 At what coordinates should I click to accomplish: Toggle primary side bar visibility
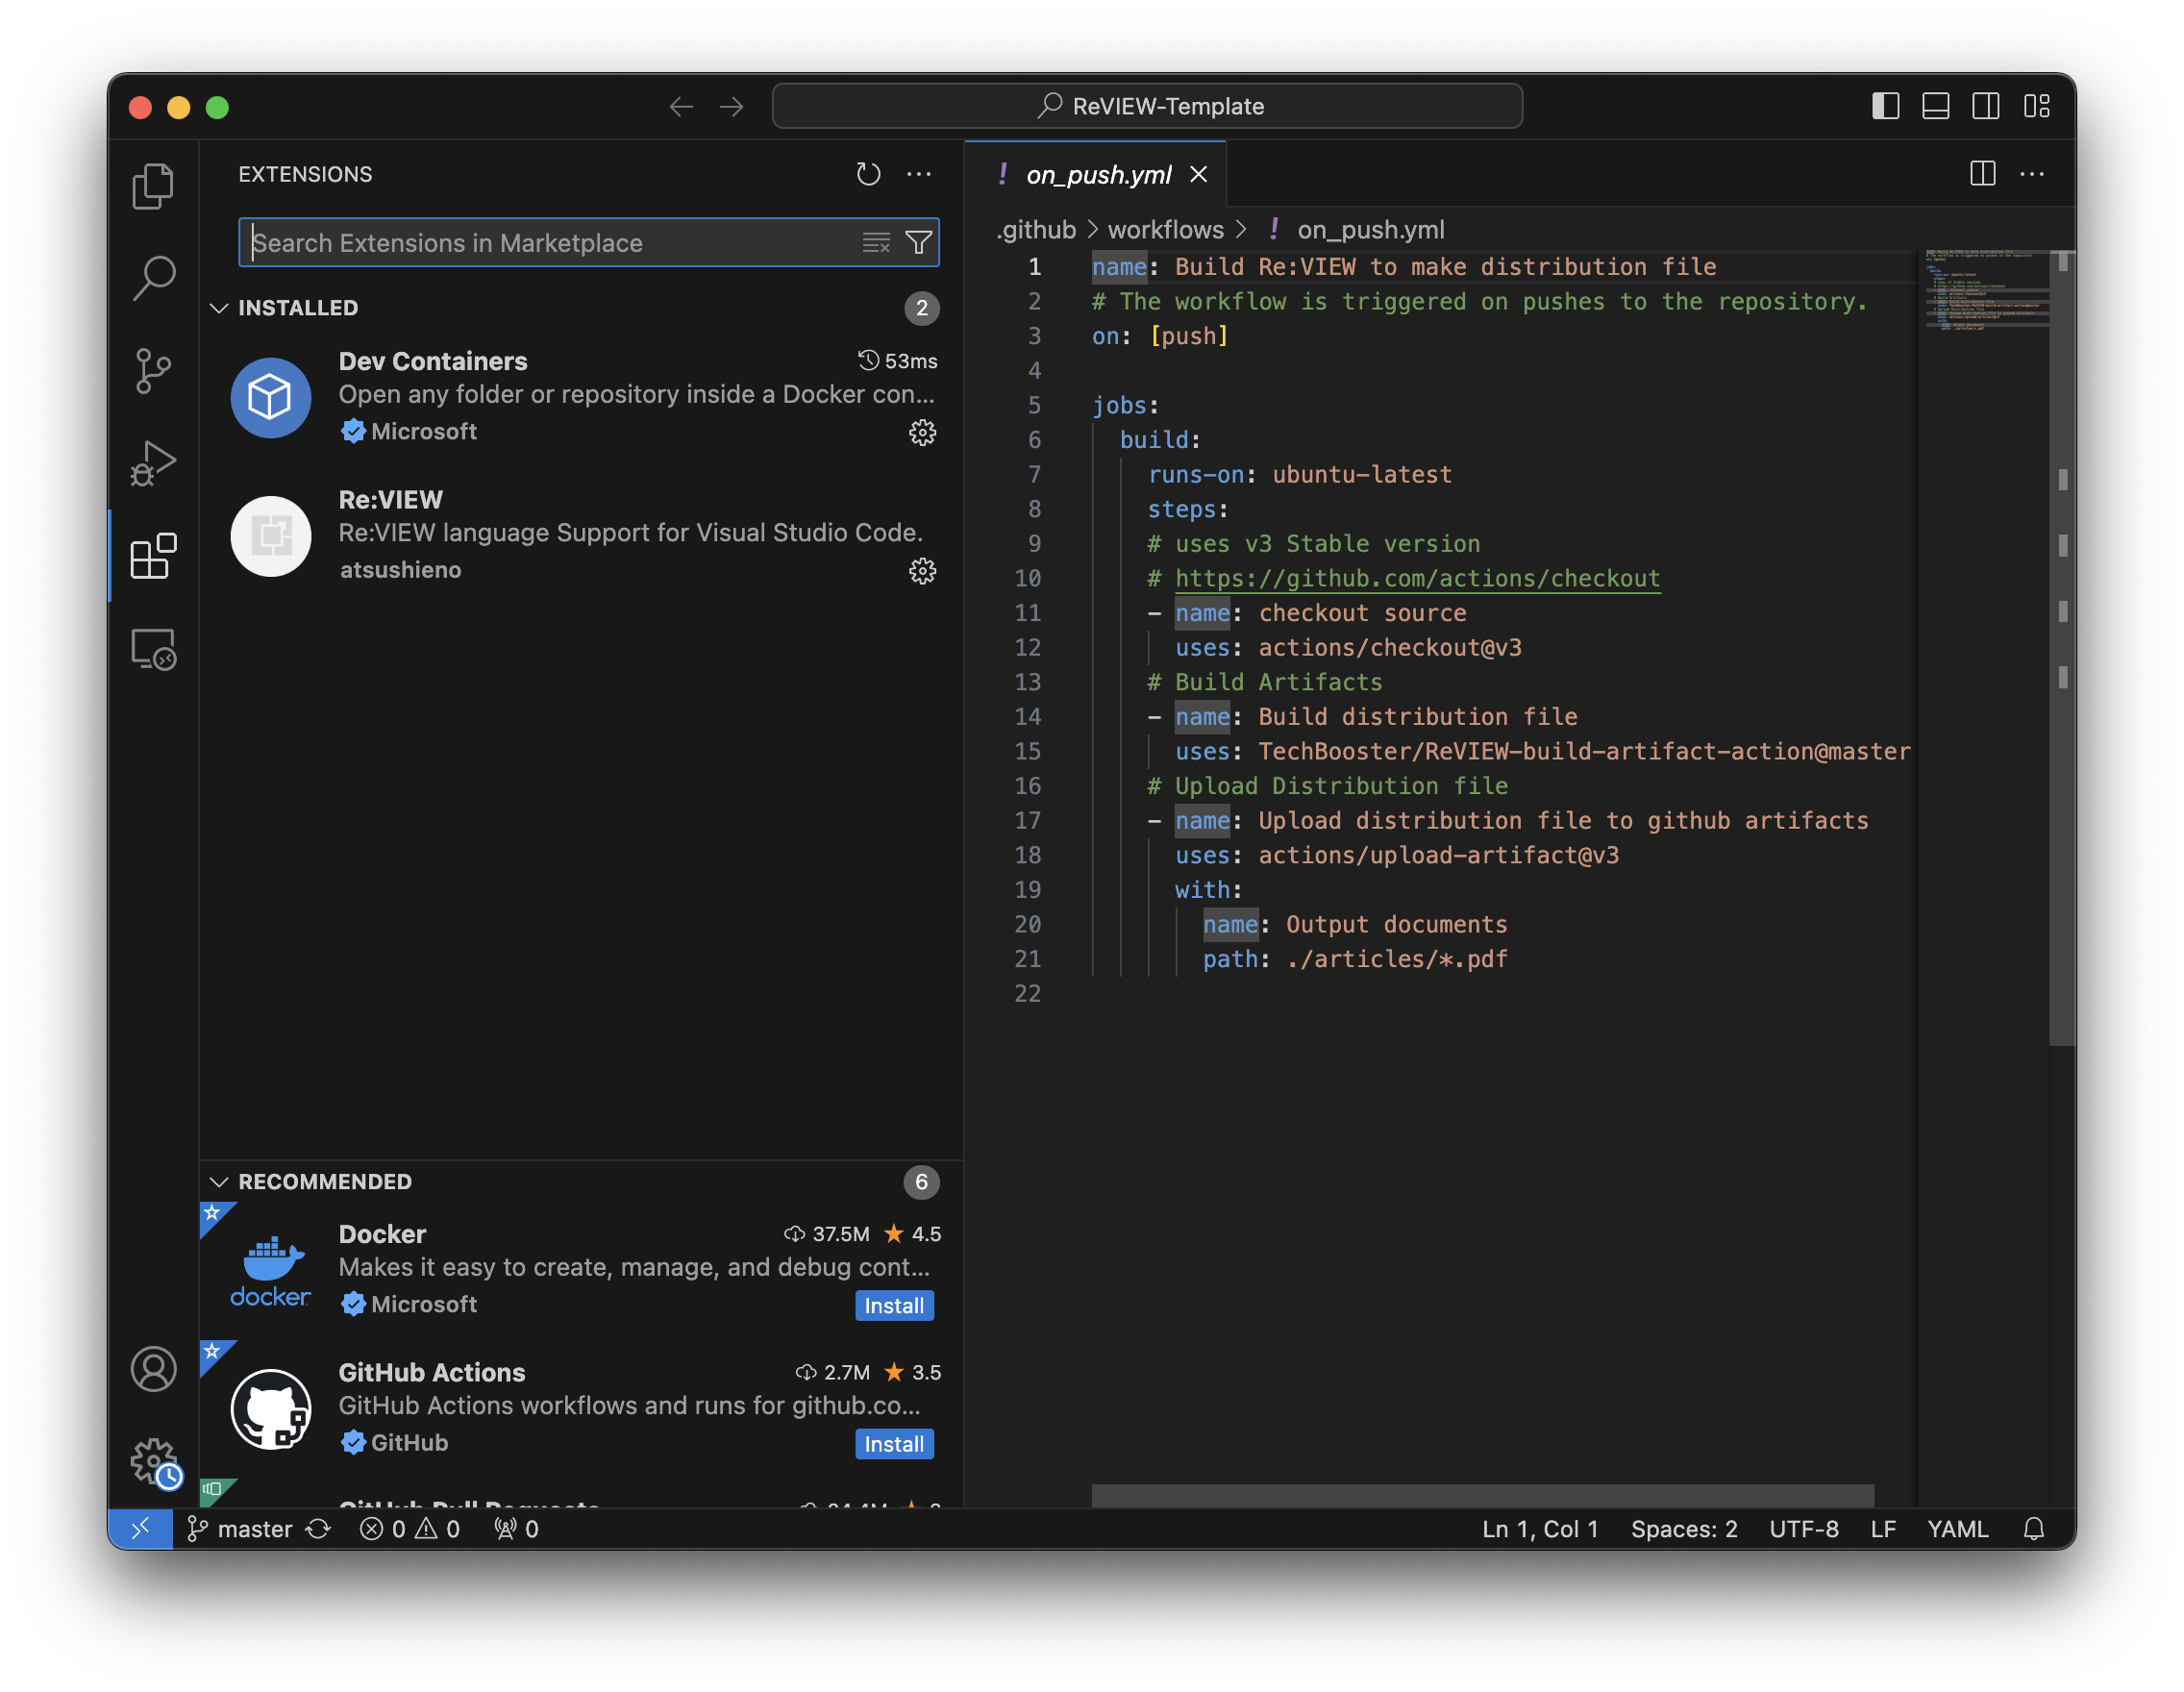tap(1885, 106)
